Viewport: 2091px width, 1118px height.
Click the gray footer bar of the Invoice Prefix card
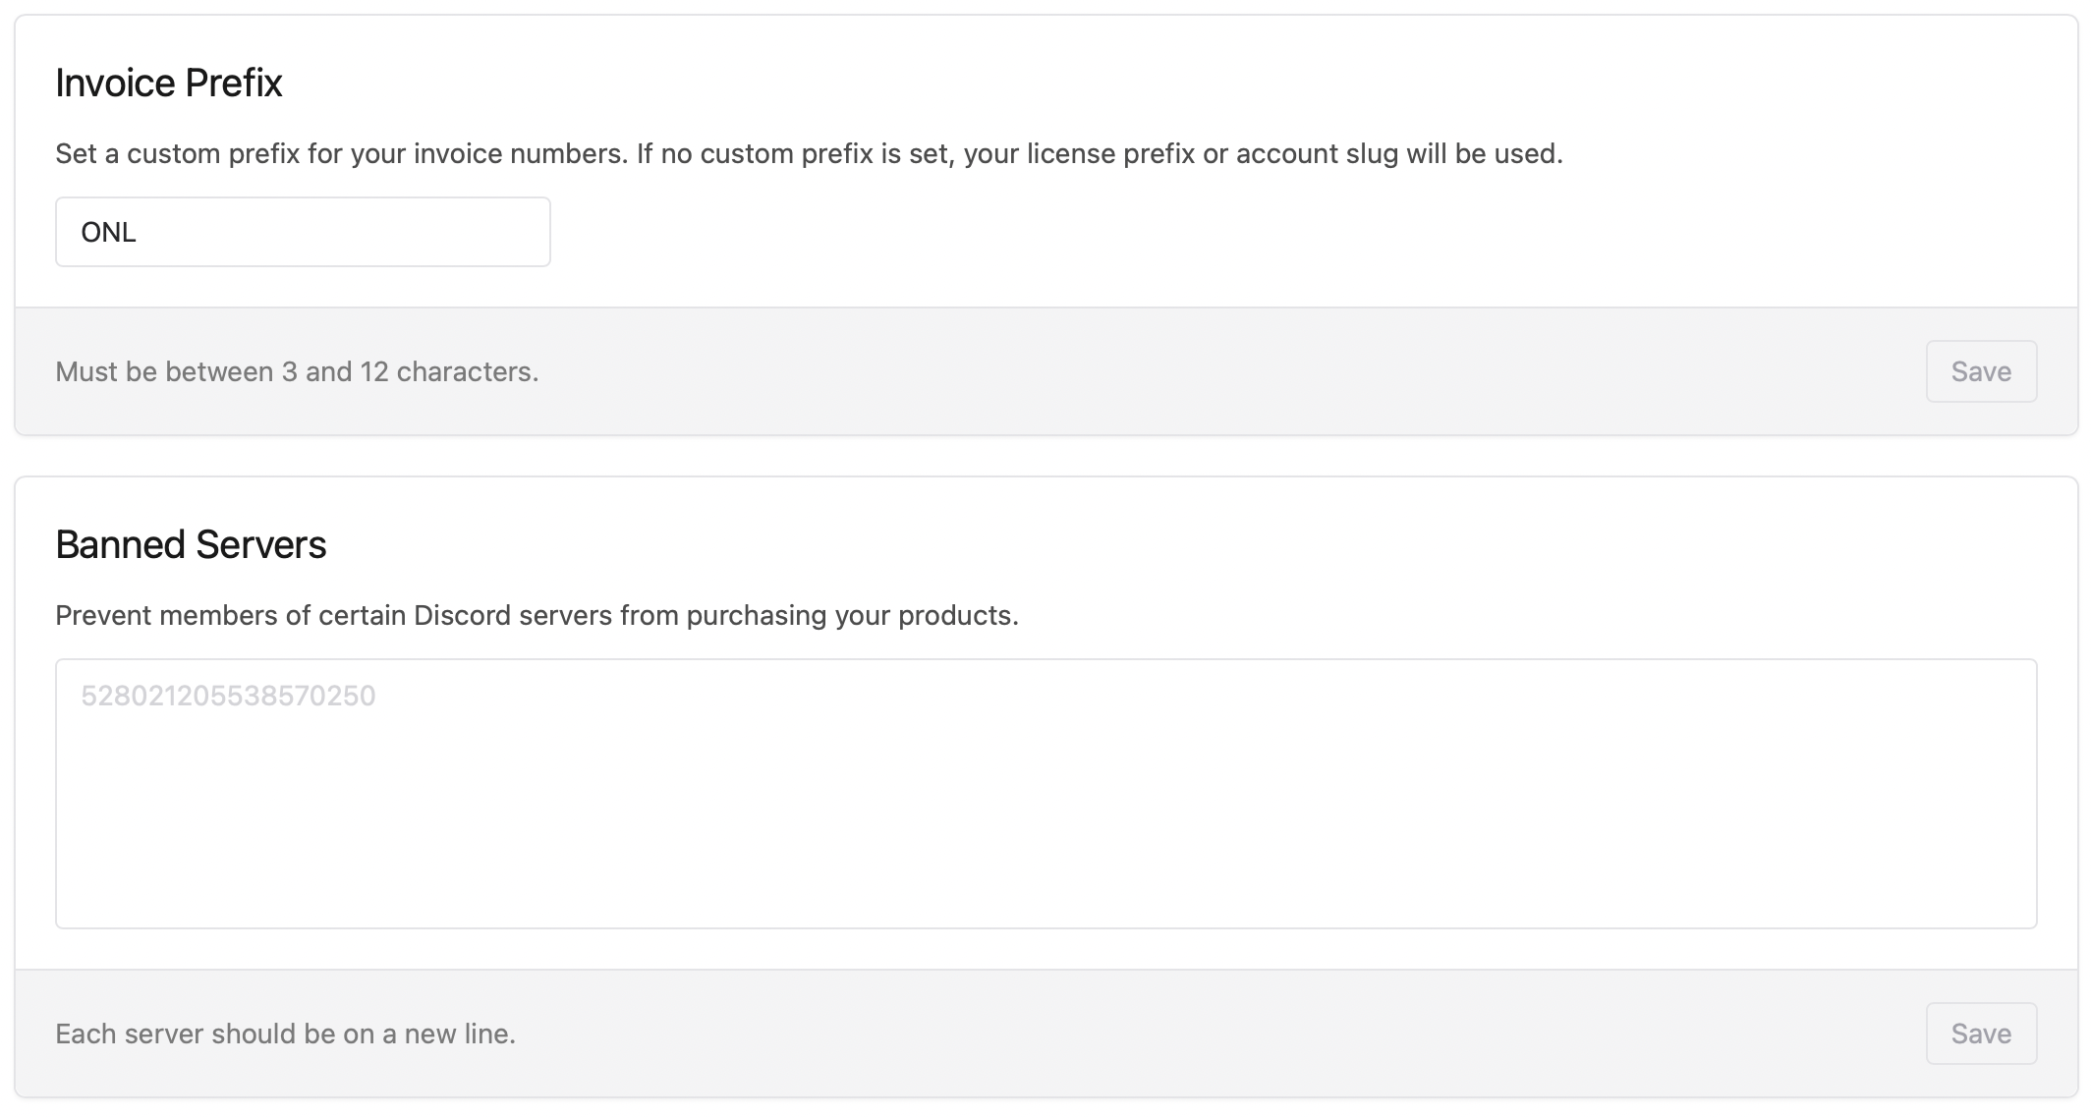[x=1179, y=371]
